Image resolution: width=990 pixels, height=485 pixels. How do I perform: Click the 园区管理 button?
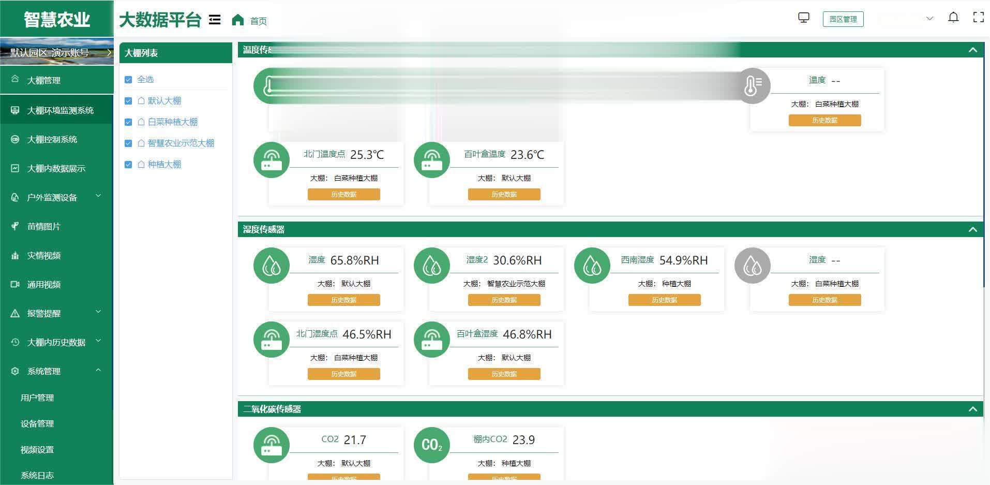(x=843, y=19)
